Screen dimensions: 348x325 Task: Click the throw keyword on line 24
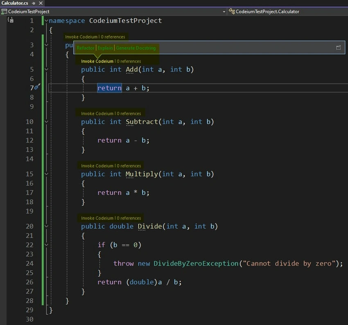pyautogui.click(x=124, y=263)
